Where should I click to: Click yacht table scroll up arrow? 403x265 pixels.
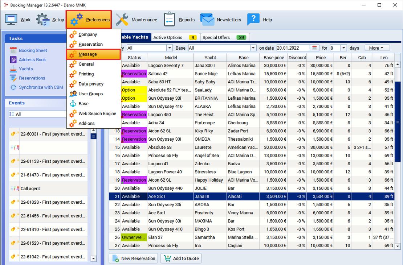398,65
